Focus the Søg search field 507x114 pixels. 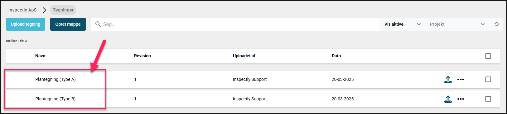pyautogui.click(x=235, y=24)
